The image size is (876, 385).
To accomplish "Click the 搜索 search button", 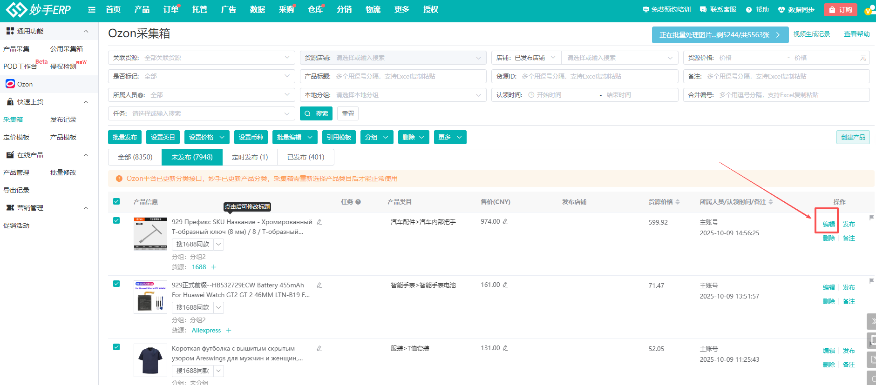I will click(x=316, y=114).
